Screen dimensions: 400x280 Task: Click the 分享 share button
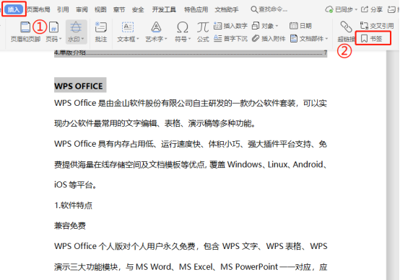pos(372,9)
